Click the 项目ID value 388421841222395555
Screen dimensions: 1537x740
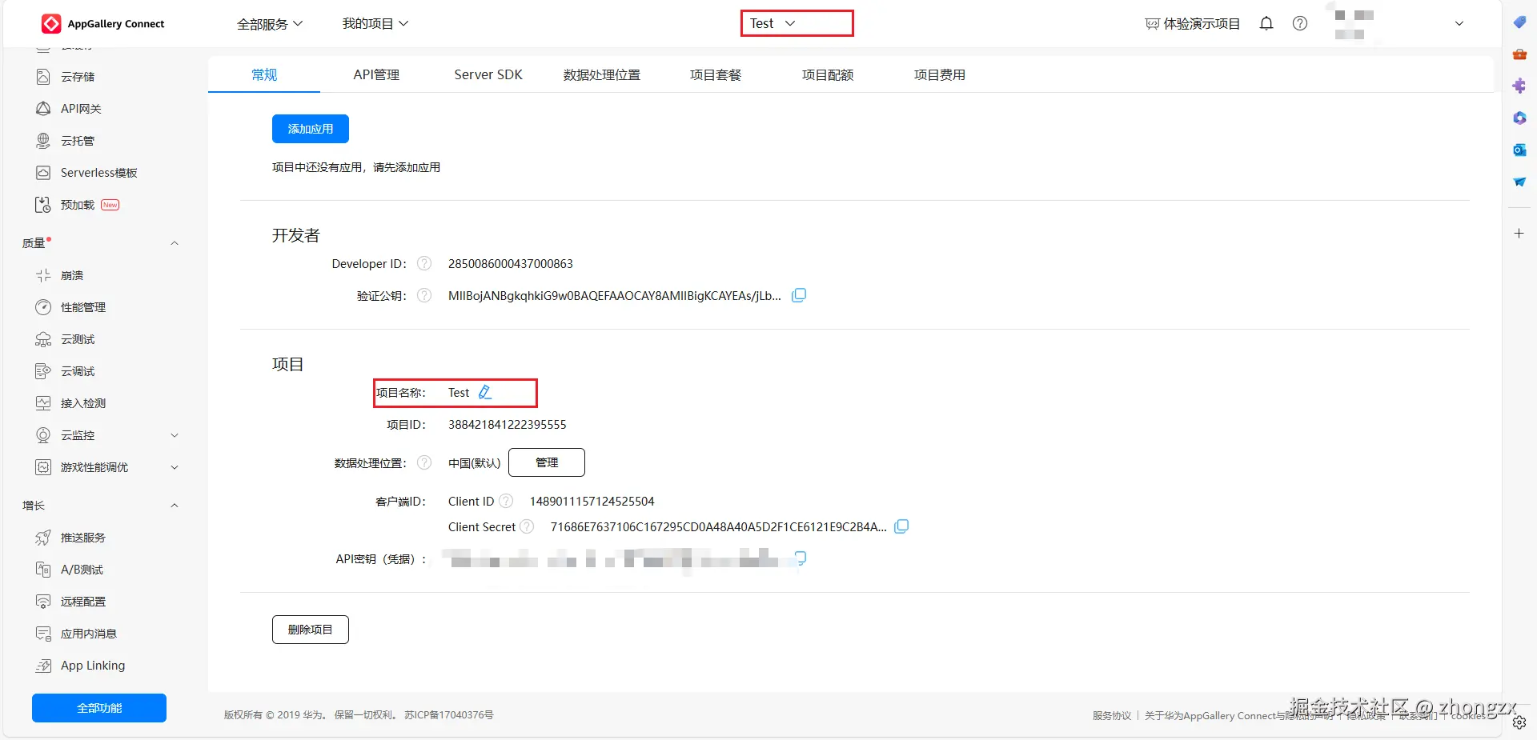click(x=508, y=424)
